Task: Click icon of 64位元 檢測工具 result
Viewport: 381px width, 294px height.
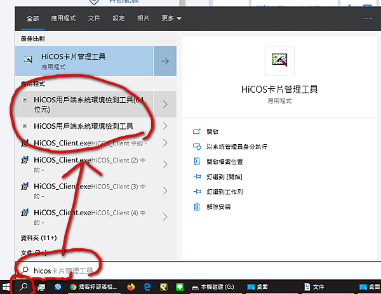Action: point(25,100)
